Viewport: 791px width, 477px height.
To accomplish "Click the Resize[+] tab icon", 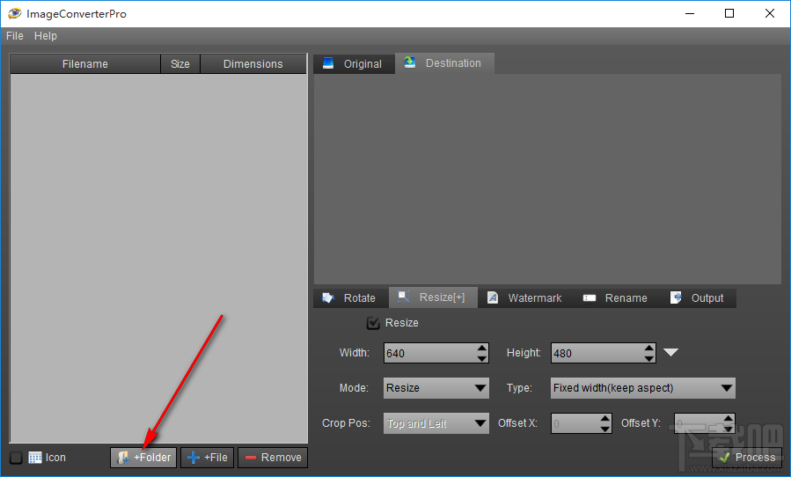I will click(x=403, y=297).
